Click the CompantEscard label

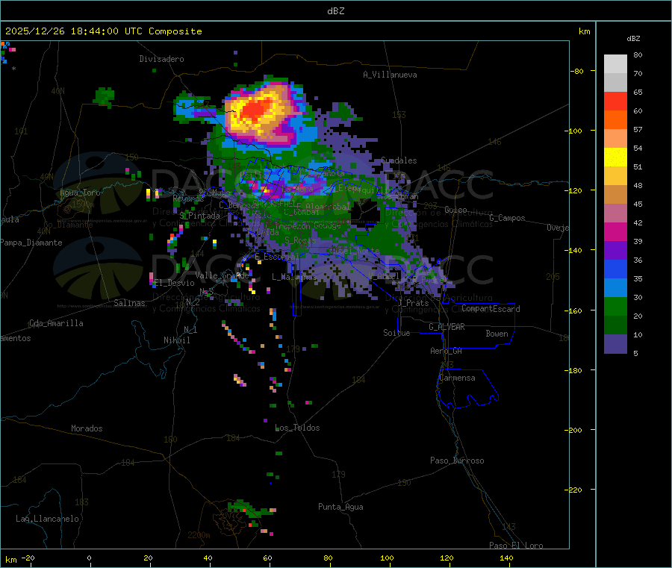pos(491,309)
